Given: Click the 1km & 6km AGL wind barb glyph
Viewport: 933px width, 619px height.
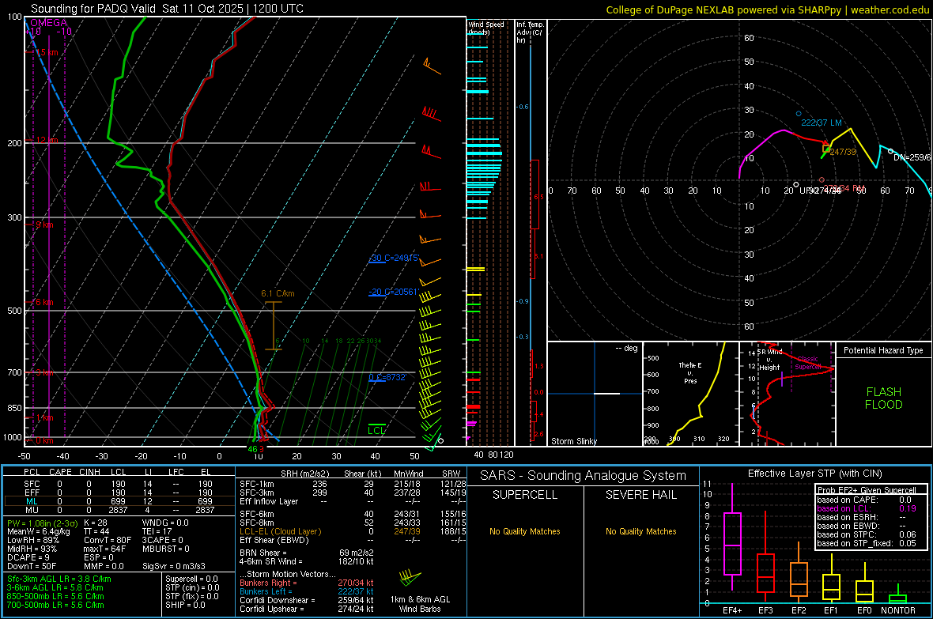Looking at the screenshot, I should pyautogui.click(x=410, y=578).
